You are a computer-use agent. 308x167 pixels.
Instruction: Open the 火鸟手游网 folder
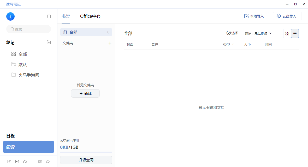click(25, 75)
